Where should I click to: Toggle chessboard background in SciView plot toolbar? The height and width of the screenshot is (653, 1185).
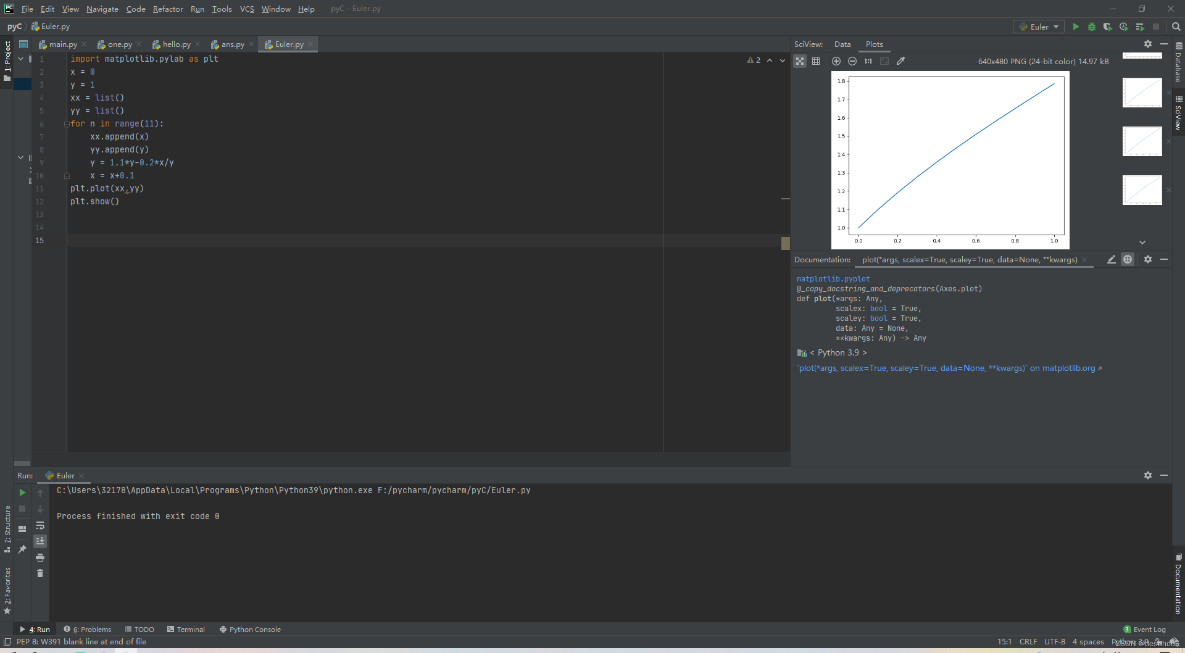coord(800,61)
